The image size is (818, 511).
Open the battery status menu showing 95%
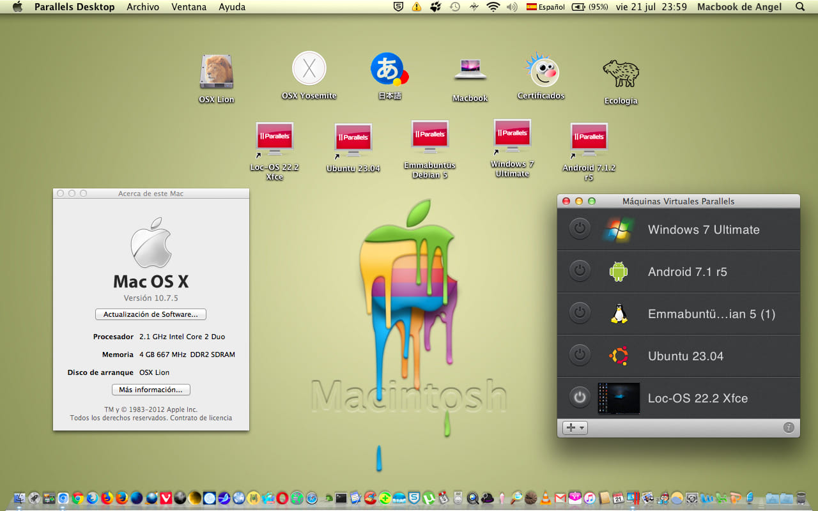[590, 7]
